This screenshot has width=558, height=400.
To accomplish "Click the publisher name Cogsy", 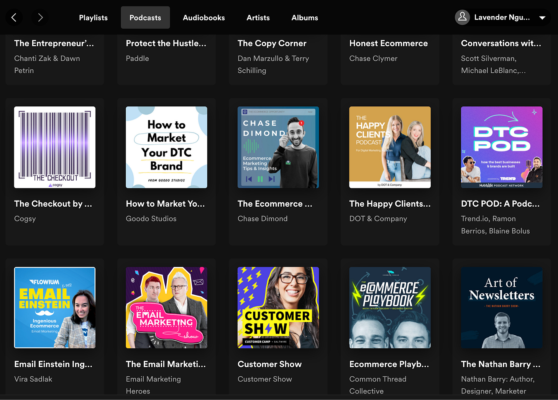I will click(x=25, y=219).
